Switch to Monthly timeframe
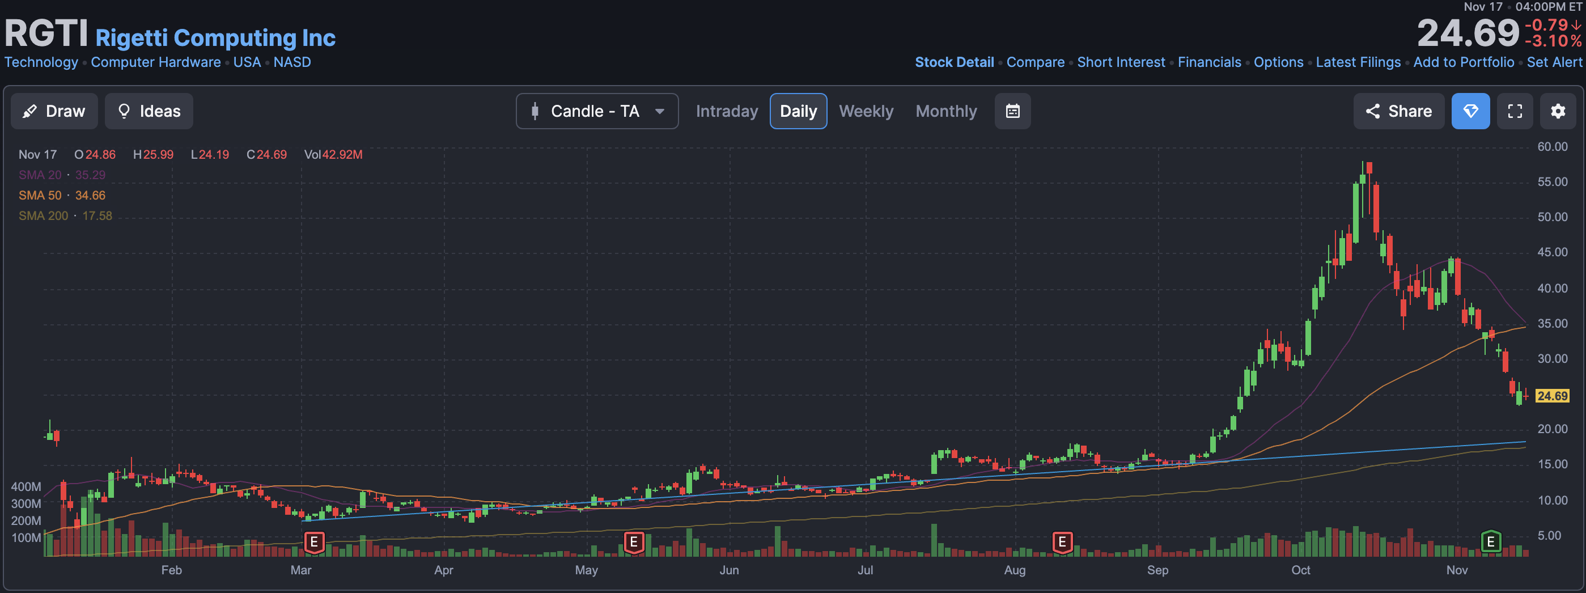Viewport: 1586px width, 593px height. tap(945, 111)
